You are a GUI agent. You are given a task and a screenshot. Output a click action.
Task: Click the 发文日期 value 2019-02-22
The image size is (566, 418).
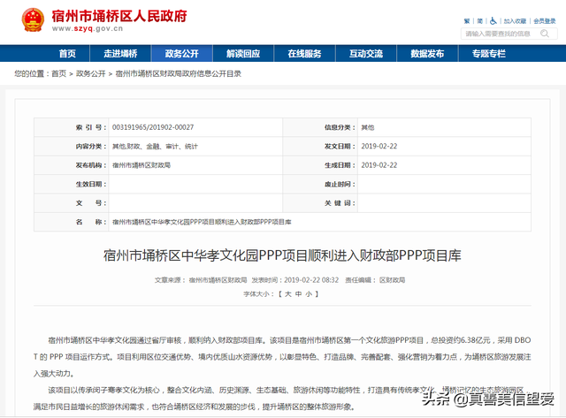379,146
